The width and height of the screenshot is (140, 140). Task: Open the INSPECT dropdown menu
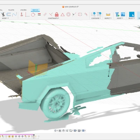(108, 18)
